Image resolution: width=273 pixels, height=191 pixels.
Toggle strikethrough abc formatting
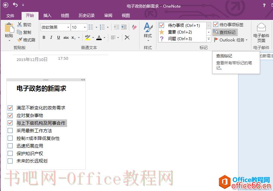coord(66,37)
